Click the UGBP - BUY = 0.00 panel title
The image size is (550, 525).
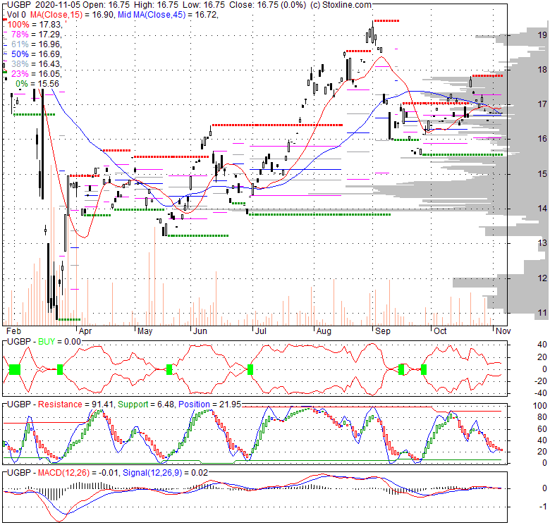click(x=44, y=341)
